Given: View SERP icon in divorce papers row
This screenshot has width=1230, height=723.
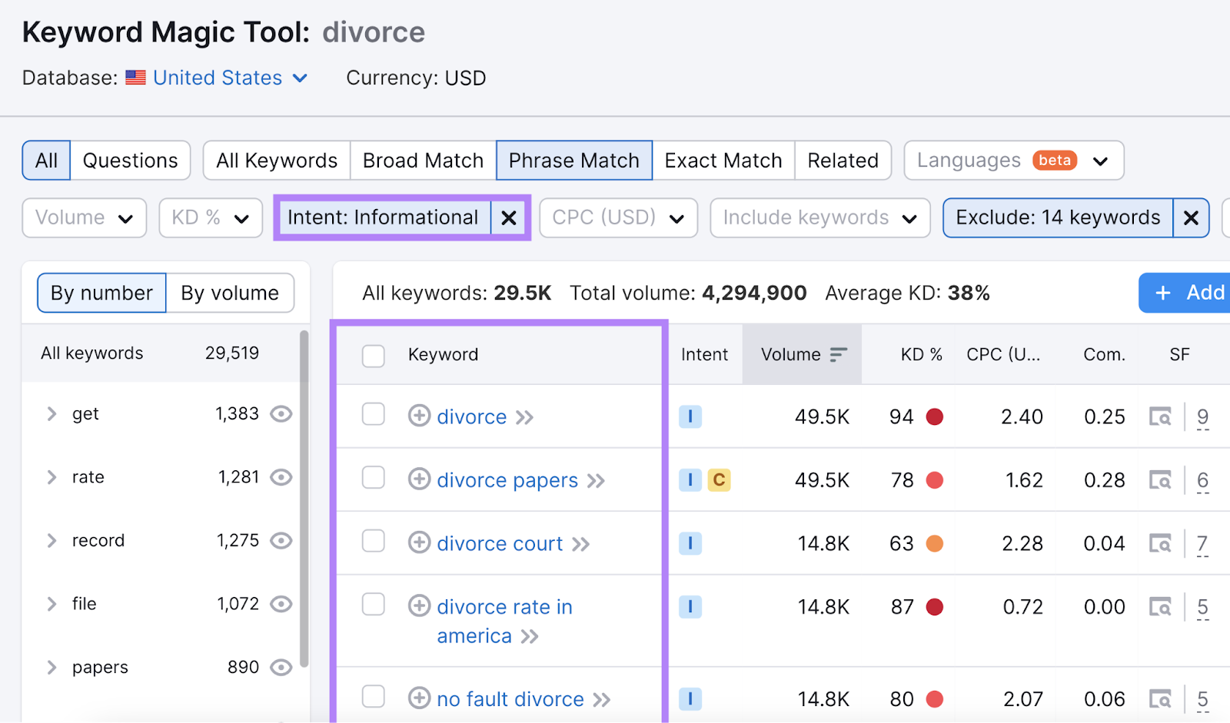Looking at the screenshot, I should 1160,480.
